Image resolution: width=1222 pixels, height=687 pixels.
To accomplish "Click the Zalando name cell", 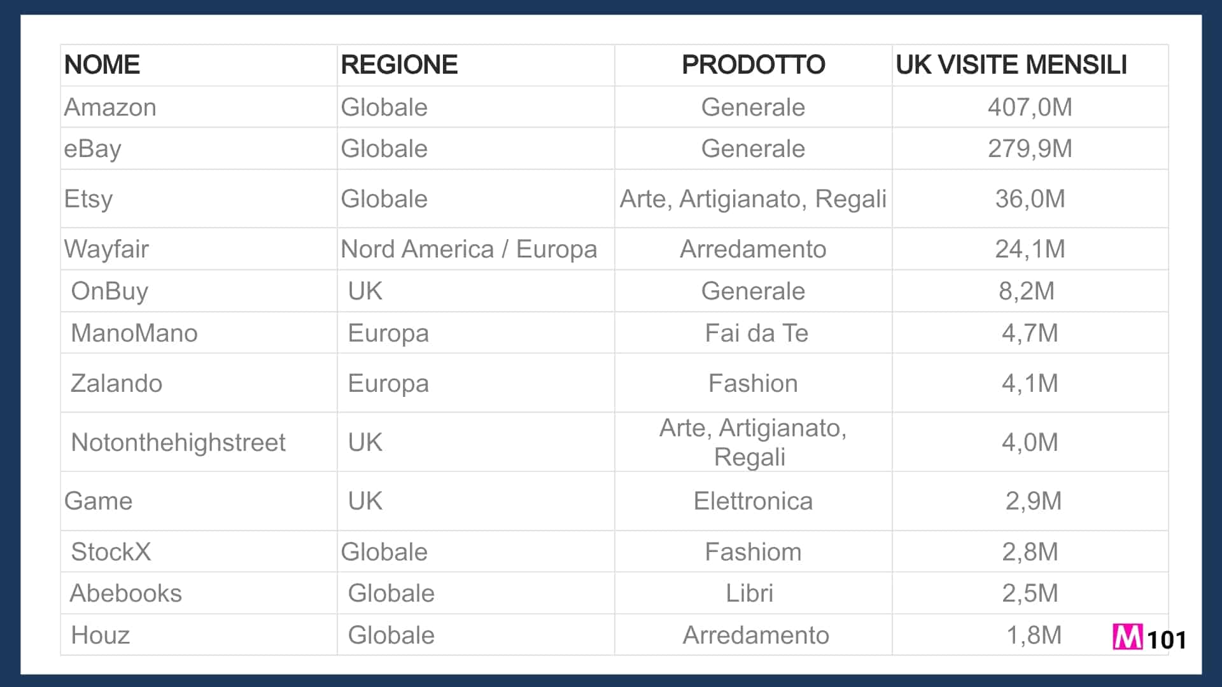I will [x=116, y=383].
